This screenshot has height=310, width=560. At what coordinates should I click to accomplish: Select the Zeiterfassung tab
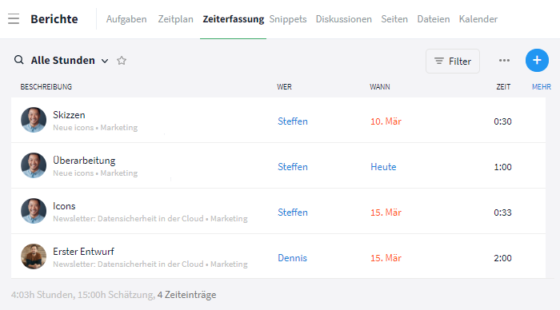[234, 19]
